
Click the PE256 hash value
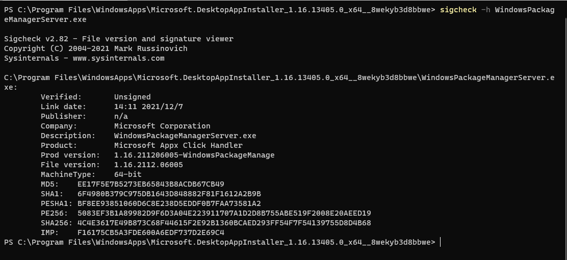point(224,213)
